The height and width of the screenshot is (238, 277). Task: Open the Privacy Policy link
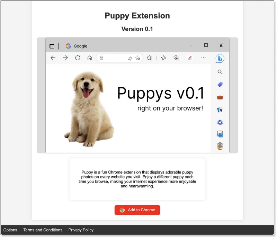[x=81, y=230]
